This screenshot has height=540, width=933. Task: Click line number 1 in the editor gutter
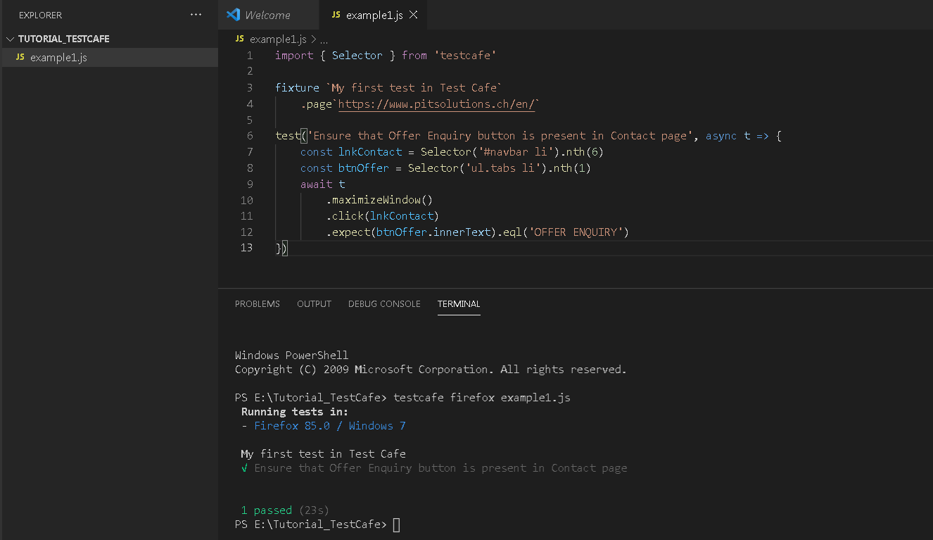click(x=249, y=56)
